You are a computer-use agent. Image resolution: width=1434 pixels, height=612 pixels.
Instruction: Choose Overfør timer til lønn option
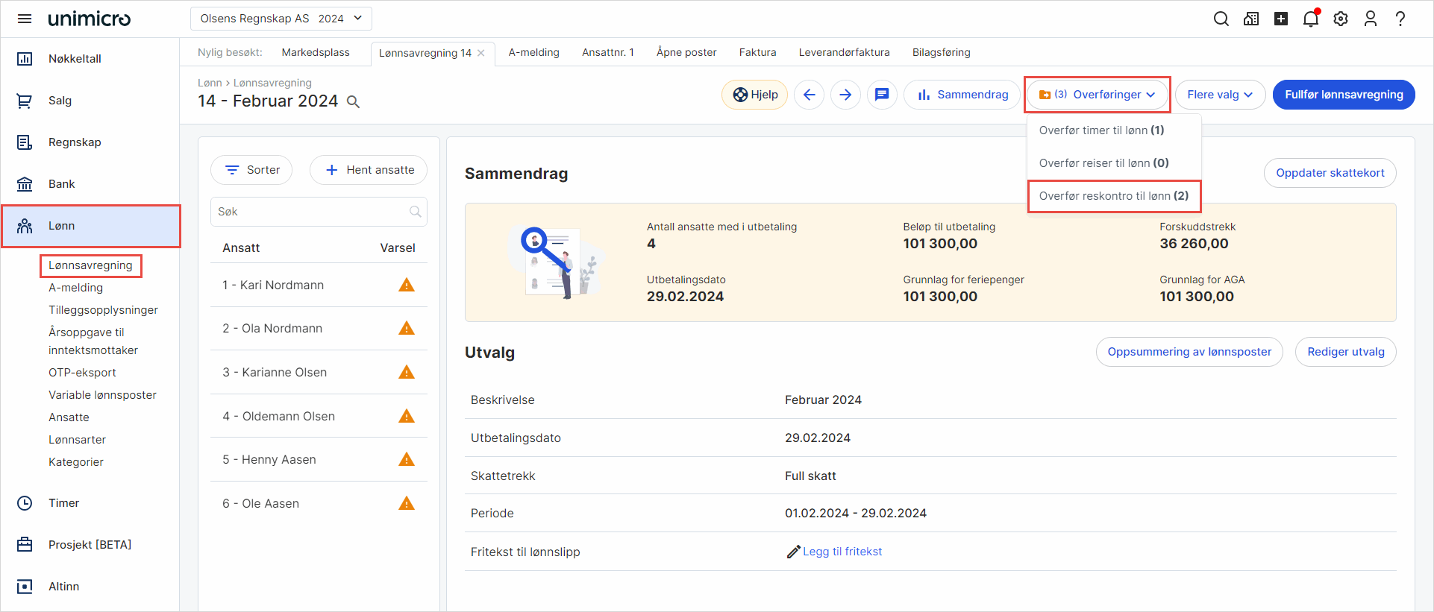tap(1101, 130)
